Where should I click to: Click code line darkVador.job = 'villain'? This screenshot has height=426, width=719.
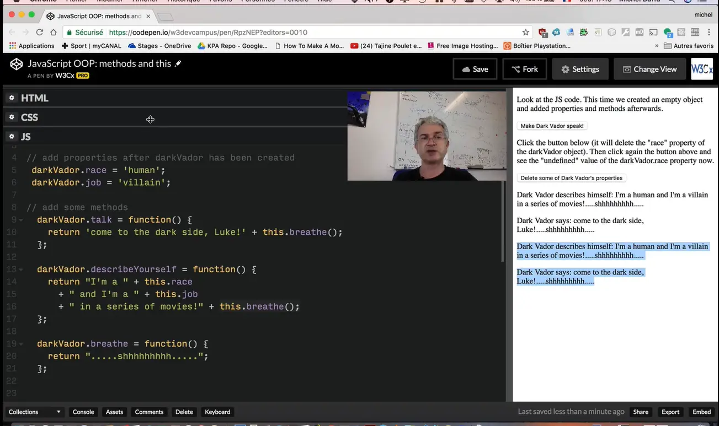click(101, 182)
